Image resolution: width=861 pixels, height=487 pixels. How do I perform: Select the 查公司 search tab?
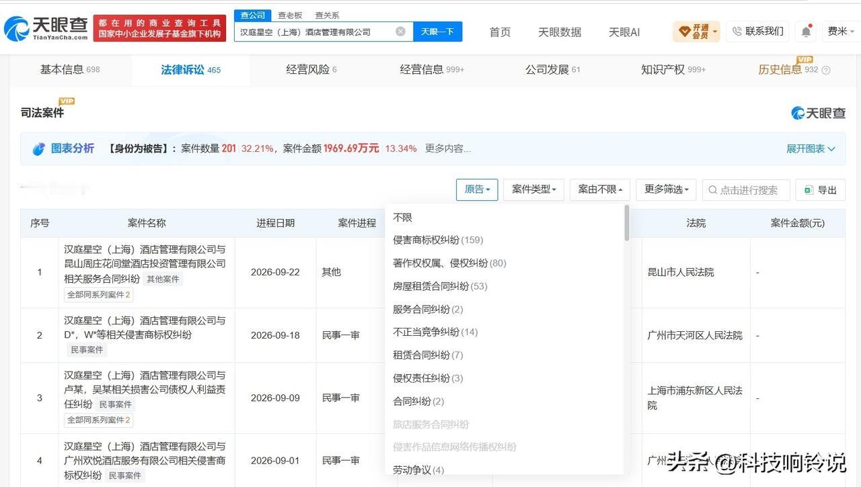[252, 15]
